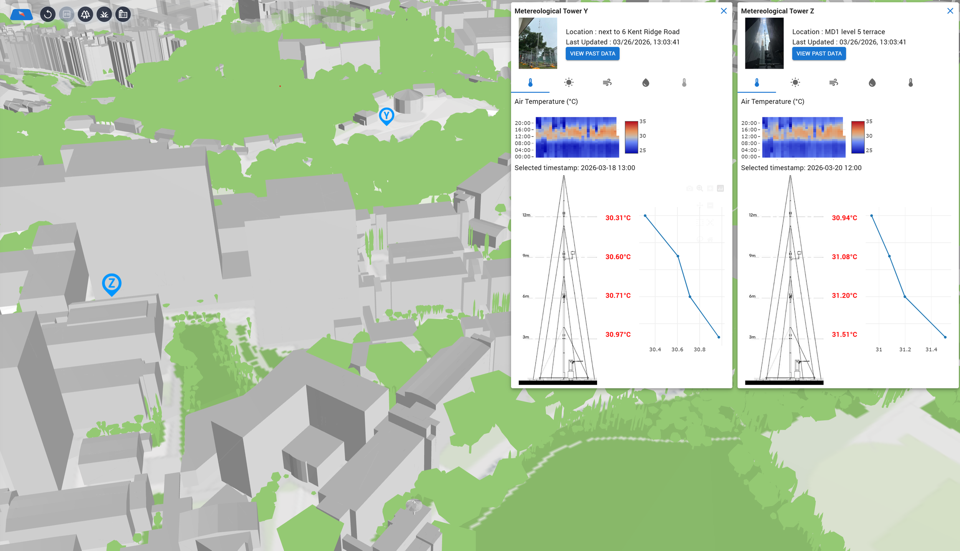Click Plotly logo icon in Tower Y chart
The image size is (960, 551).
click(x=720, y=188)
